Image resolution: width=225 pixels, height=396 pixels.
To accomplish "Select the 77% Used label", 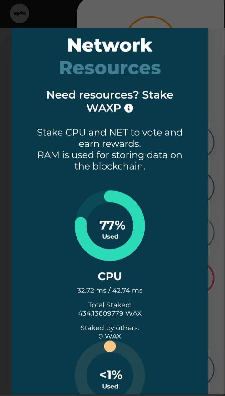I will point(110,229).
